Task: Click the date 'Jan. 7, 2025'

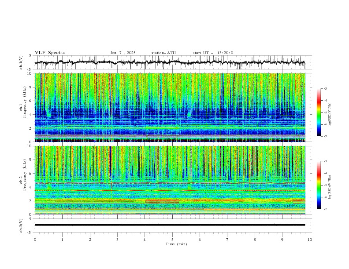Action: [123, 53]
